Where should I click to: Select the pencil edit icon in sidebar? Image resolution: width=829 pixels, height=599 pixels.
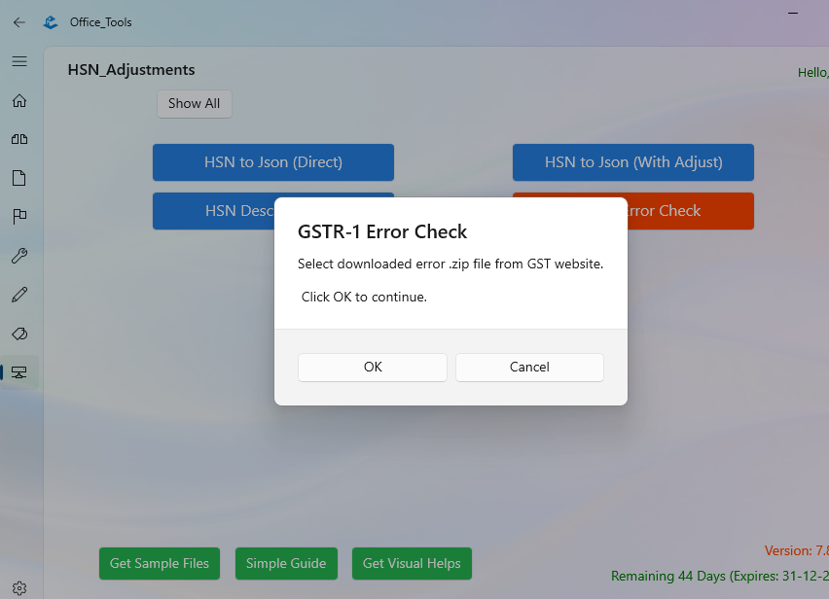point(18,294)
